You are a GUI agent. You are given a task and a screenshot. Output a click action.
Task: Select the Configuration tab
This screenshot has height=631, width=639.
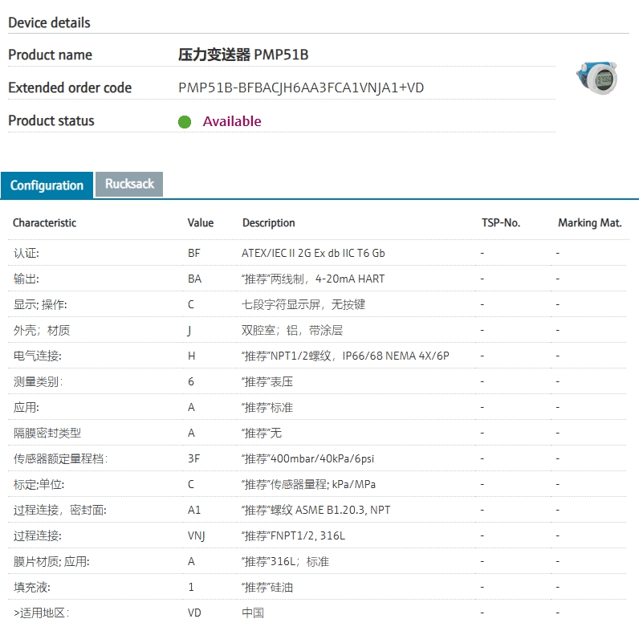click(47, 185)
